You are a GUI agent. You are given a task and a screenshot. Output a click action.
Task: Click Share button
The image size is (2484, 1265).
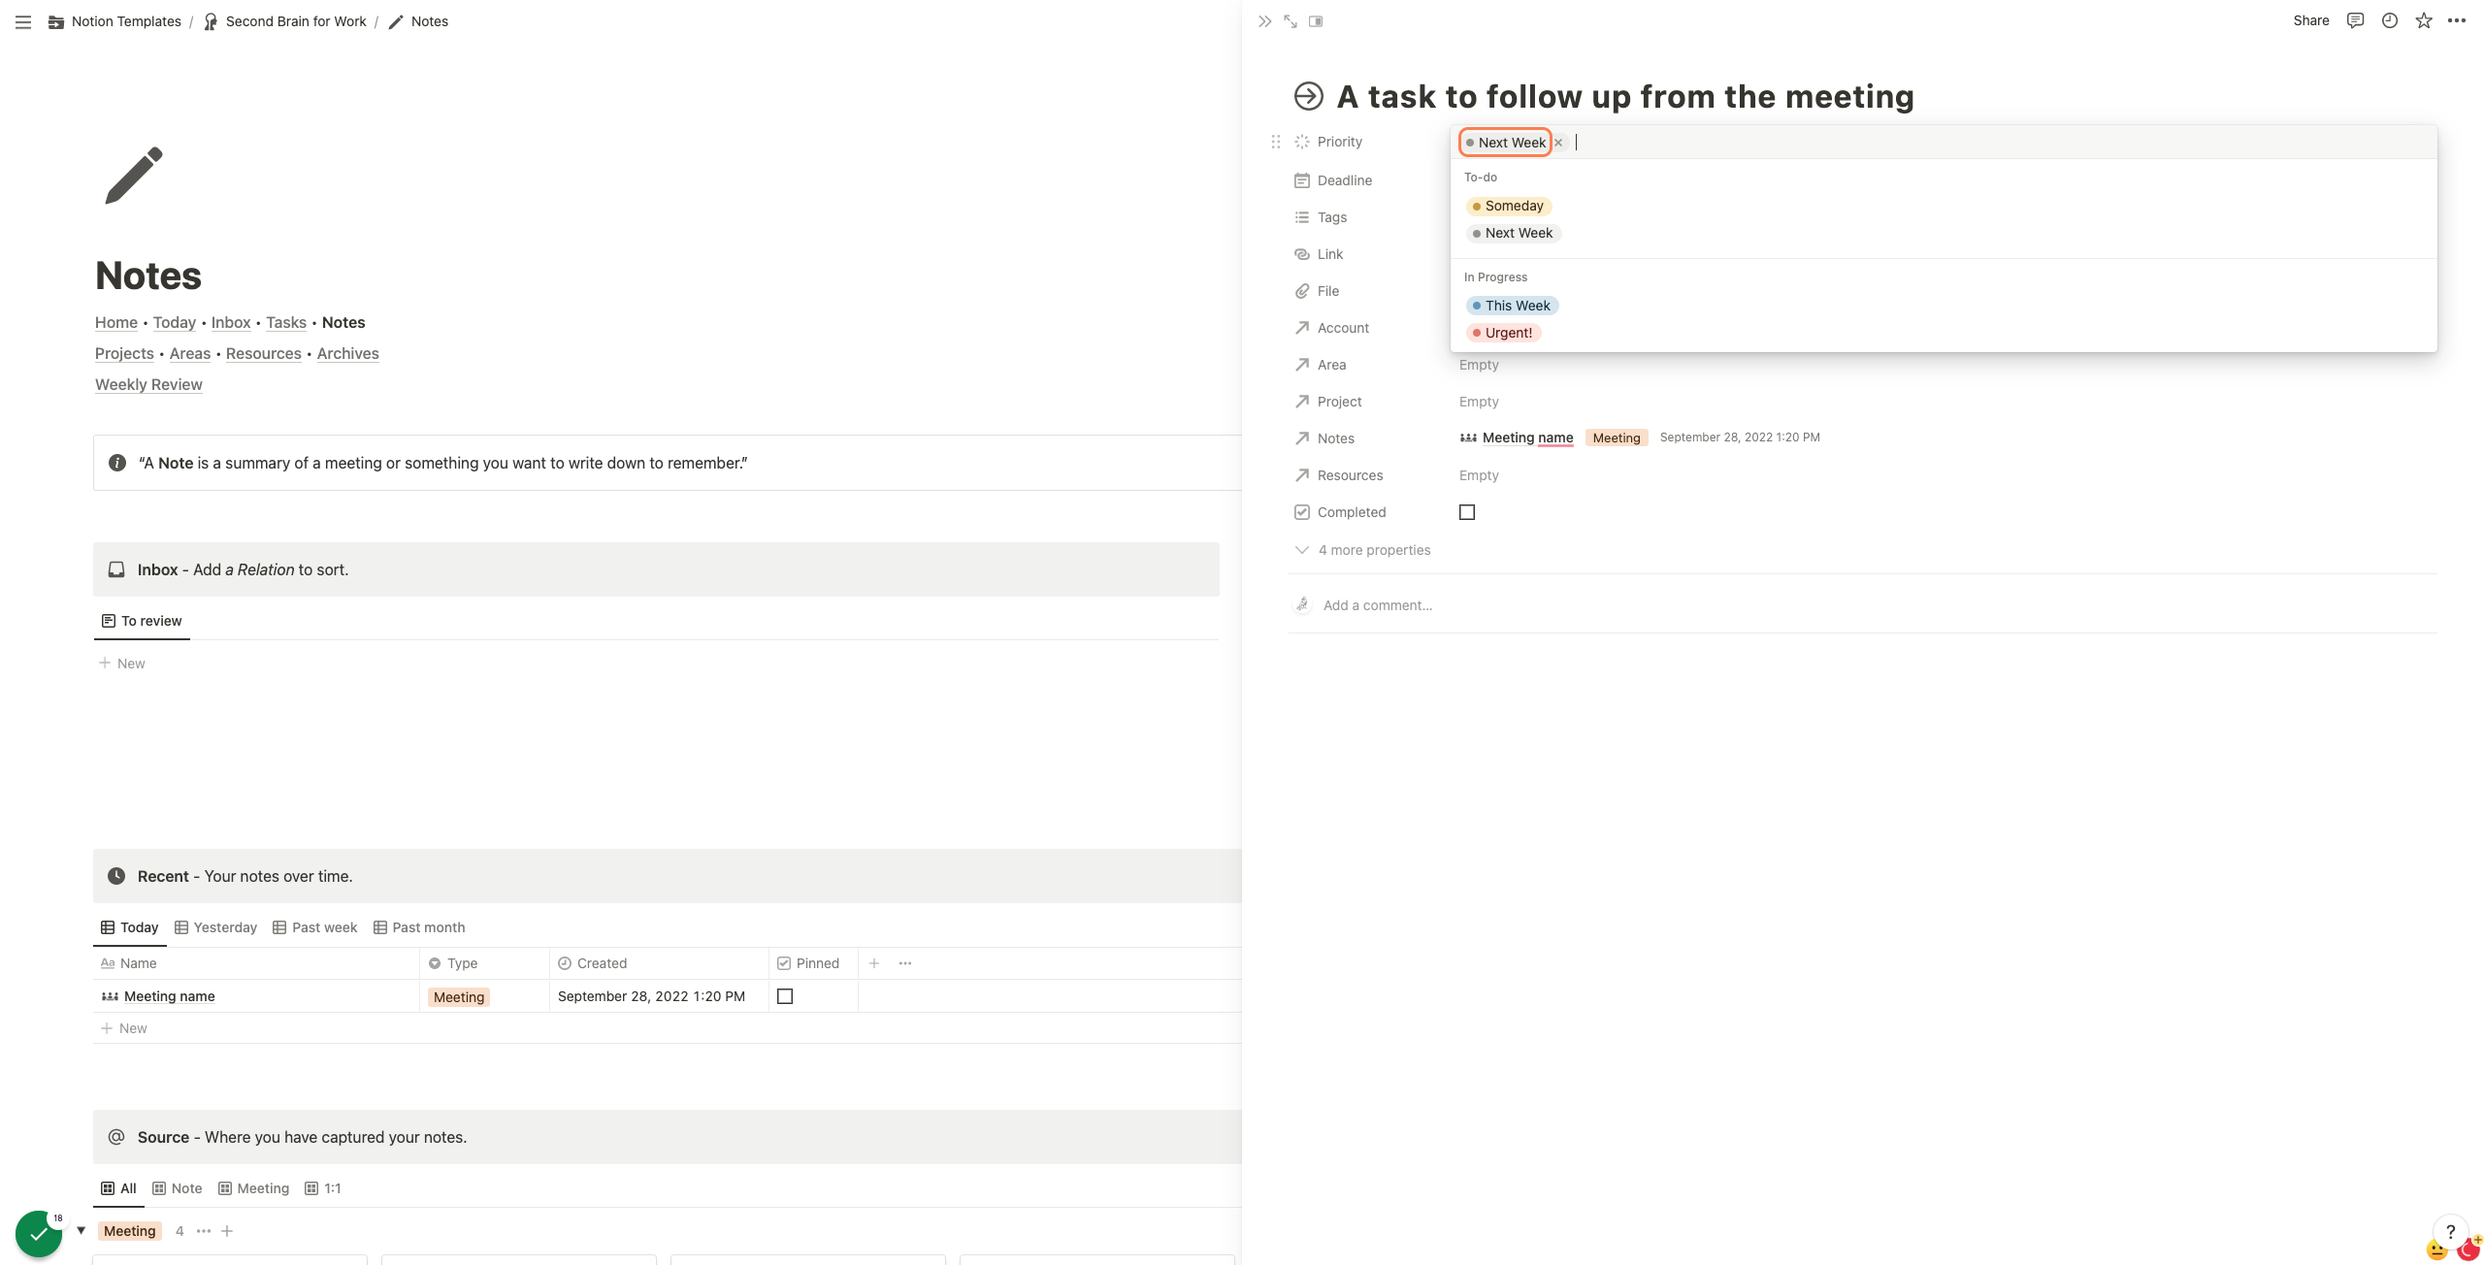click(x=2310, y=20)
